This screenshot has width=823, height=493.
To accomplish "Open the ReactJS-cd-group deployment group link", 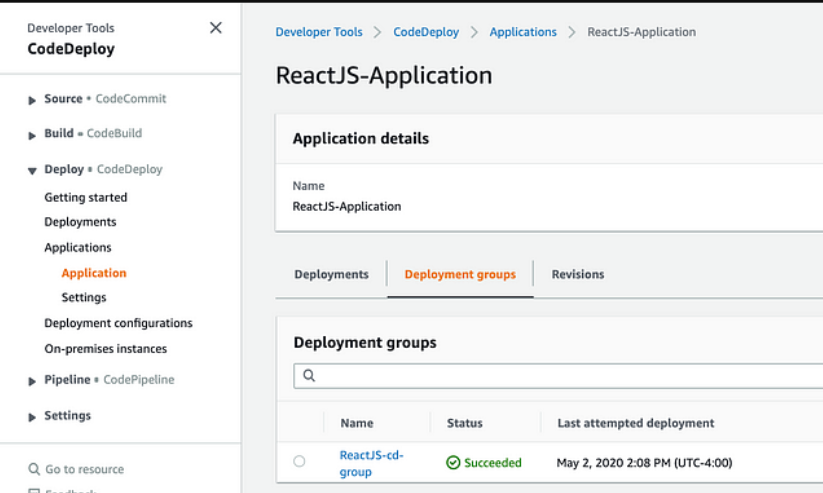I will (371, 463).
